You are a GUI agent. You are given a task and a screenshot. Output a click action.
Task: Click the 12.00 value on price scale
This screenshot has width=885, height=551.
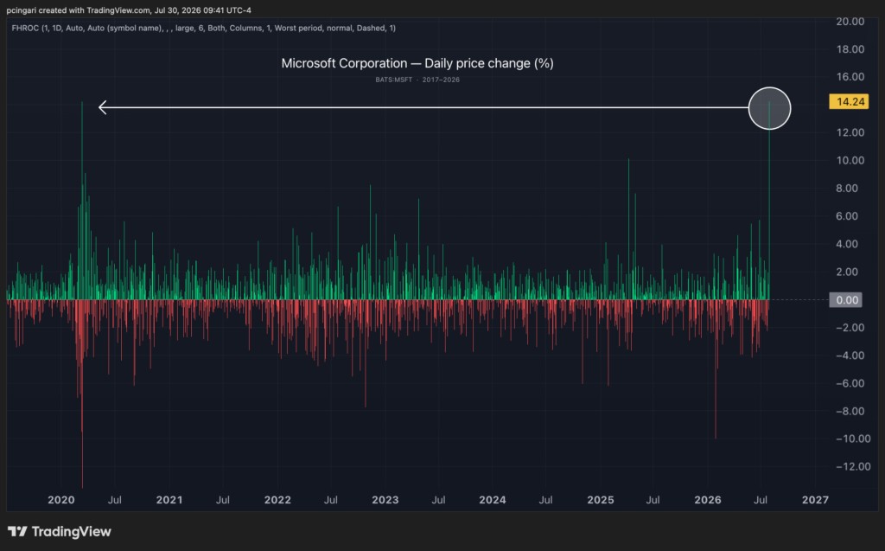click(850, 132)
